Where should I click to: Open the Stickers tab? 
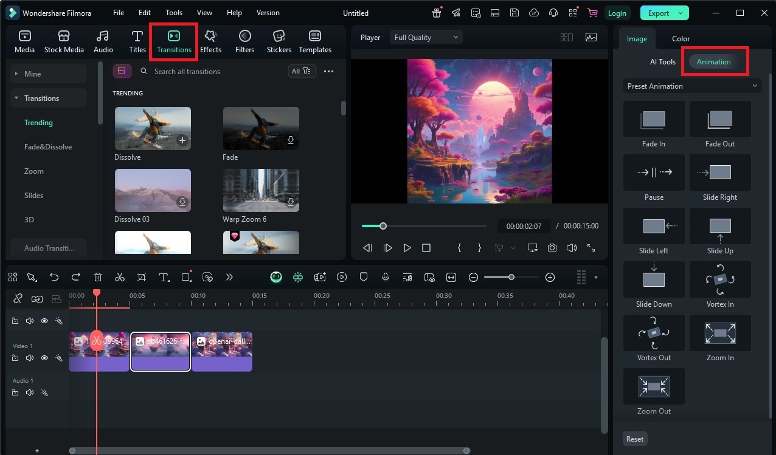[x=279, y=42]
